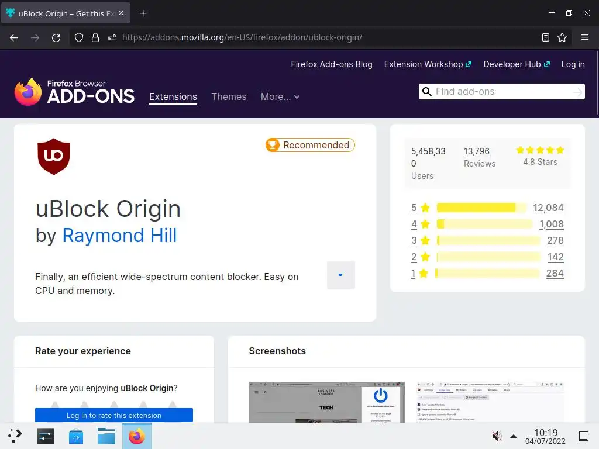Reload the current page
The height and width of the screenshot is (449, 599).
point(56,37)
